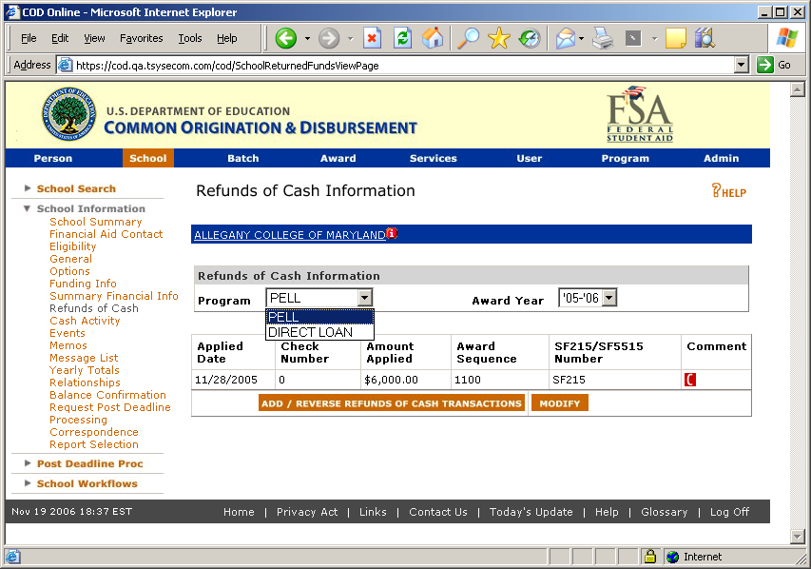Open the Favorites menu

tap(141, 38)
